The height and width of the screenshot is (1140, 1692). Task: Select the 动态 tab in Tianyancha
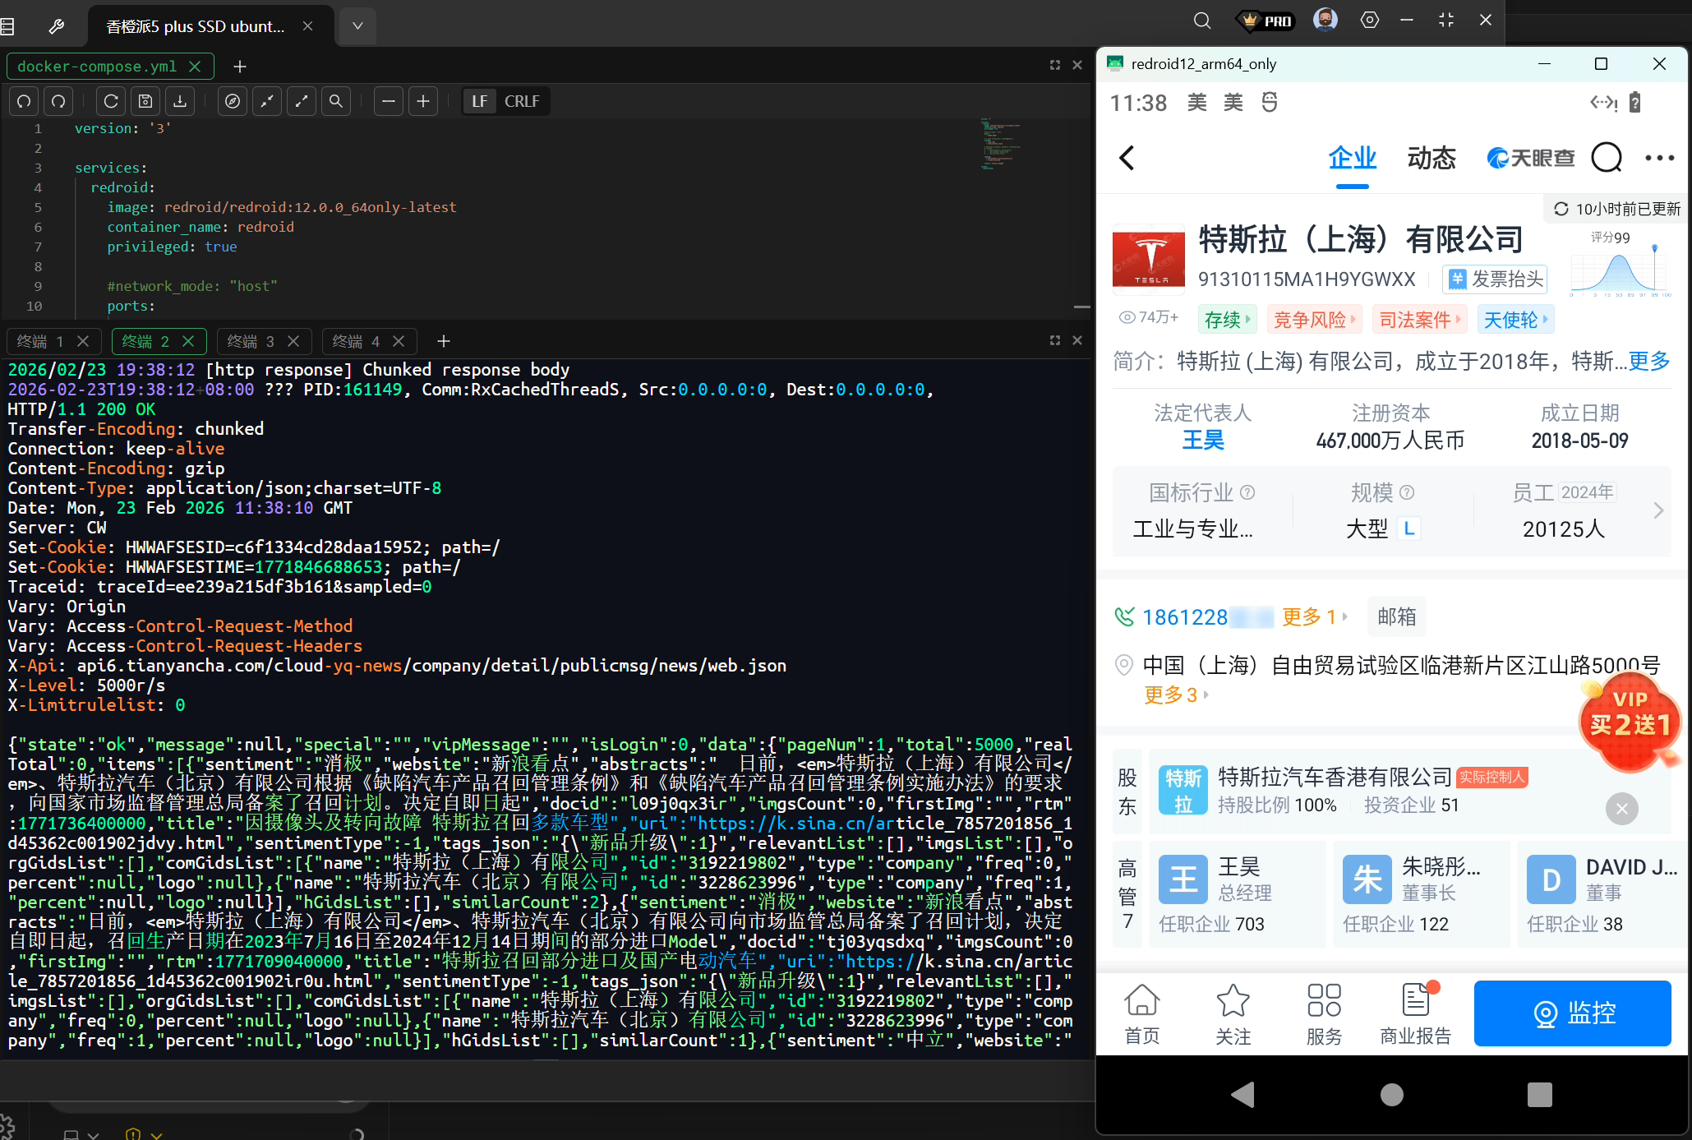[x=1432, y=158]
